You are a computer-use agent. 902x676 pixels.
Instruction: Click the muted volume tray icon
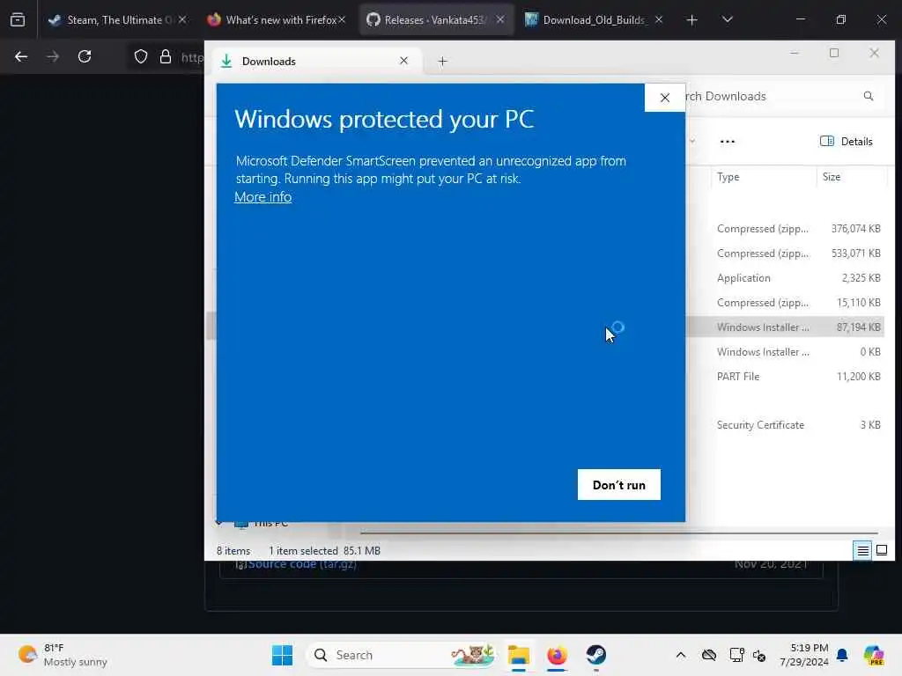pyautogui.click(x=759, y=655)
